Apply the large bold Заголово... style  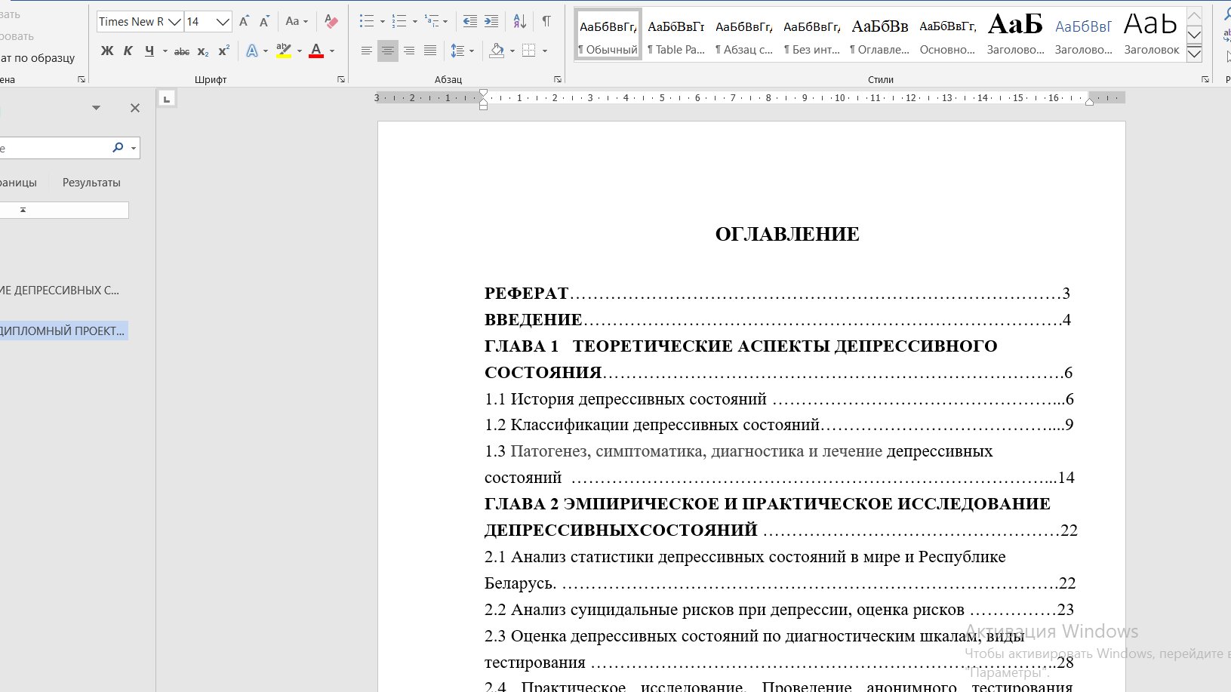pos(1015,35)
